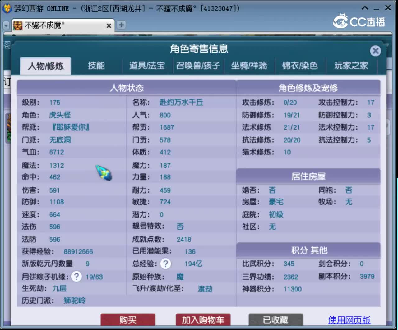Image resolution: width=398 pixels, height=330 pixels.
Task: Click the 原始种族 value 魔
Action: (180, 277)
